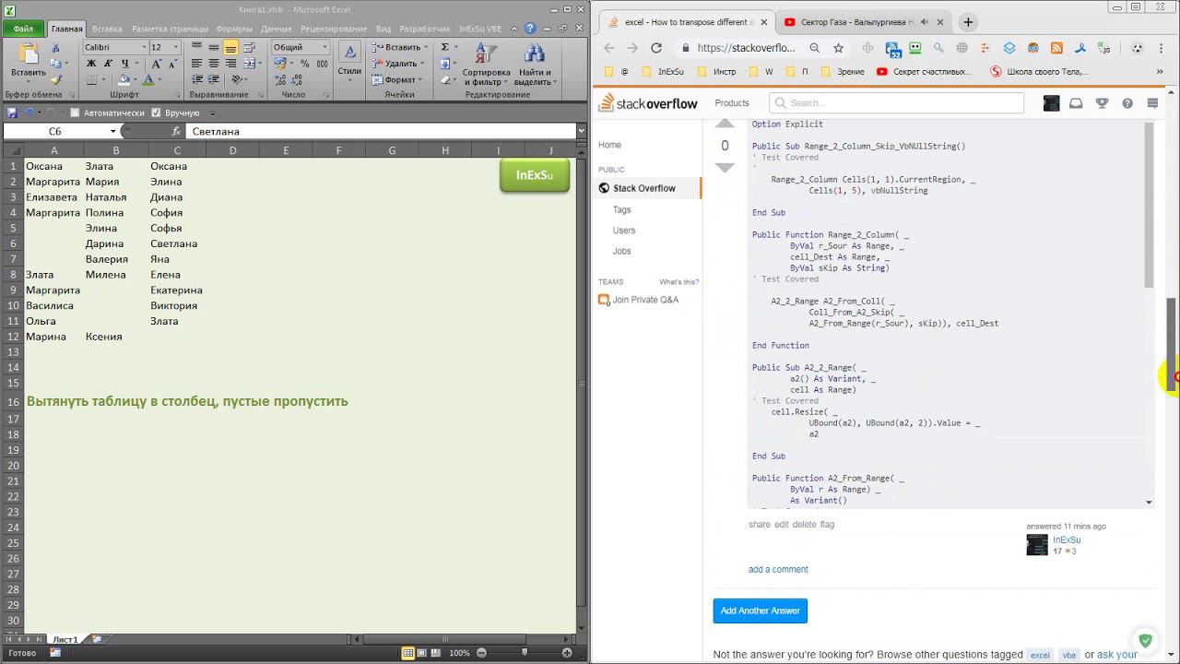The height and width of the screenshot is (664, 1180).
Task: Open the Products link in Stack Overflow header
Action: point(732,103)
